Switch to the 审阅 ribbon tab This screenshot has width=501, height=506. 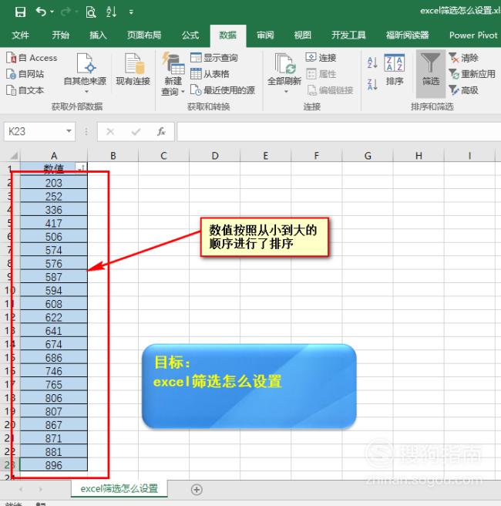coord(265,35)
